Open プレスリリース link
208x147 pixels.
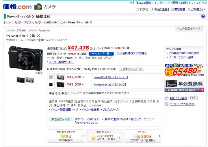point(111,110)
